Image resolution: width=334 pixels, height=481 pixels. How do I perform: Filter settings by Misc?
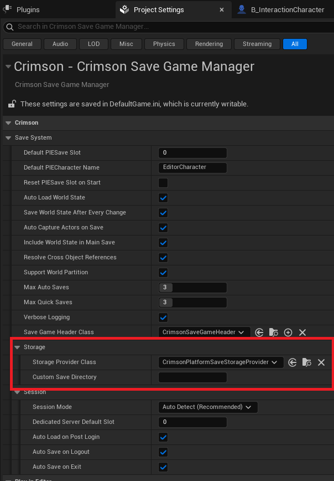pyautogui.click(x=127, y=44)
